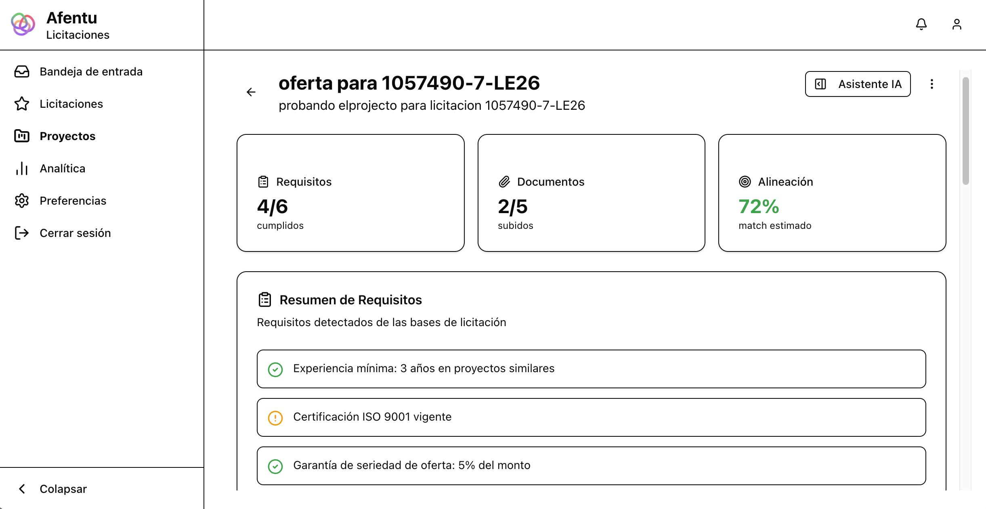986x509 pixels.
Task: Open the Asistente IA panel
Action: pos(858,84)
